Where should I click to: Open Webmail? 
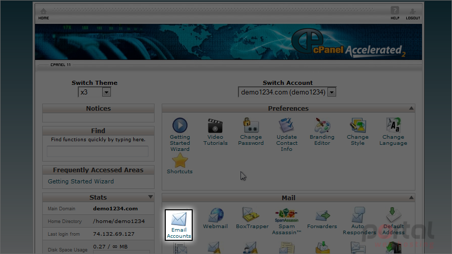point(216,218)
